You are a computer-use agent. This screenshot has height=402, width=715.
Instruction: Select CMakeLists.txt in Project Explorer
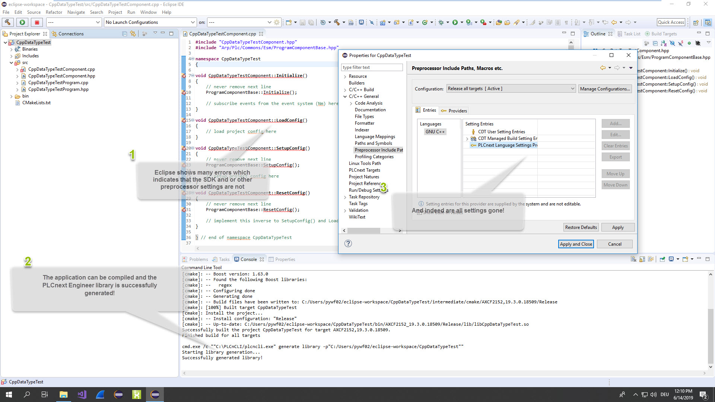click(36, 103)
